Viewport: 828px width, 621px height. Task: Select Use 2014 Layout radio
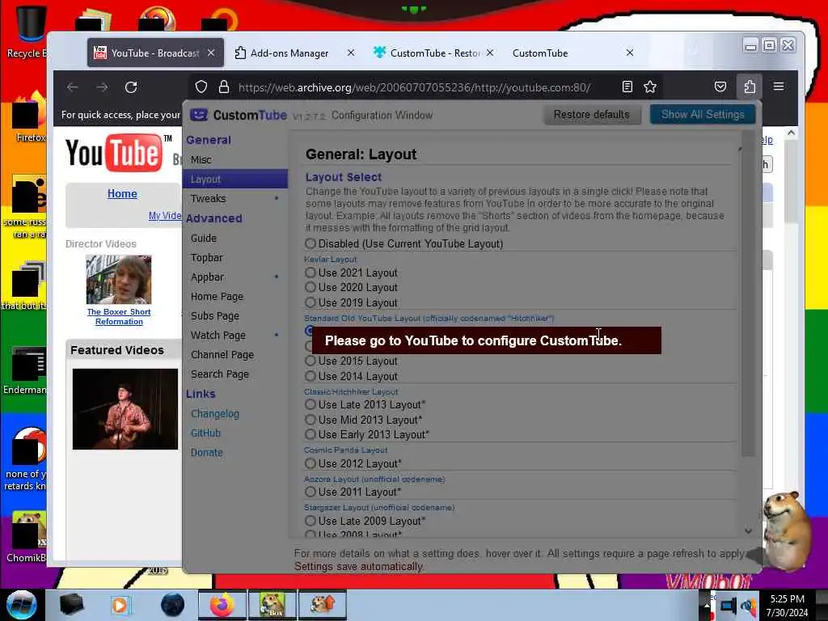pos(310,376)
